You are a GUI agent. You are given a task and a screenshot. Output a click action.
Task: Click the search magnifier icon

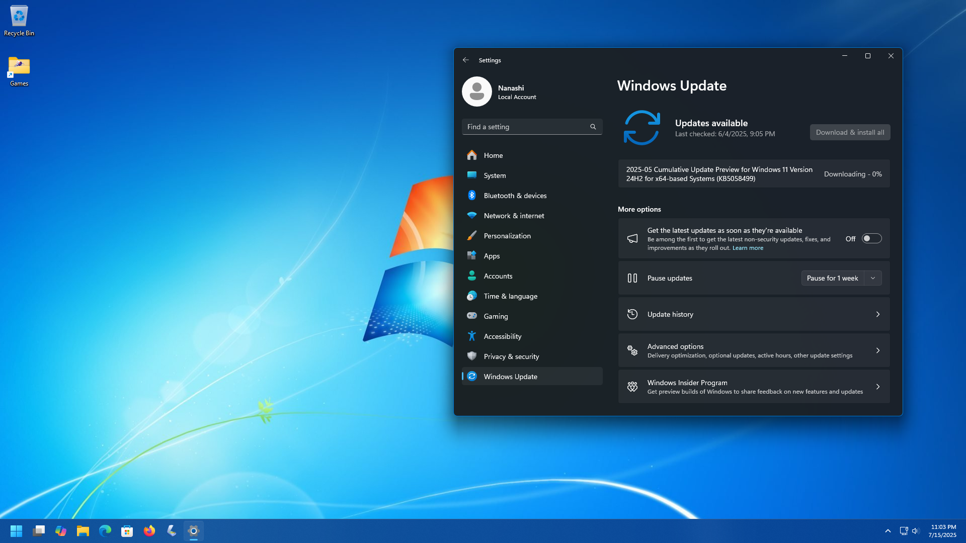(x=593, y=127)
